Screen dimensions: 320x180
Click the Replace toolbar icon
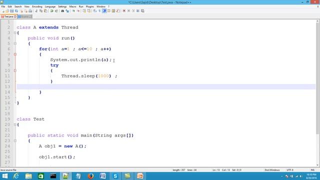(x=67, y=11)
